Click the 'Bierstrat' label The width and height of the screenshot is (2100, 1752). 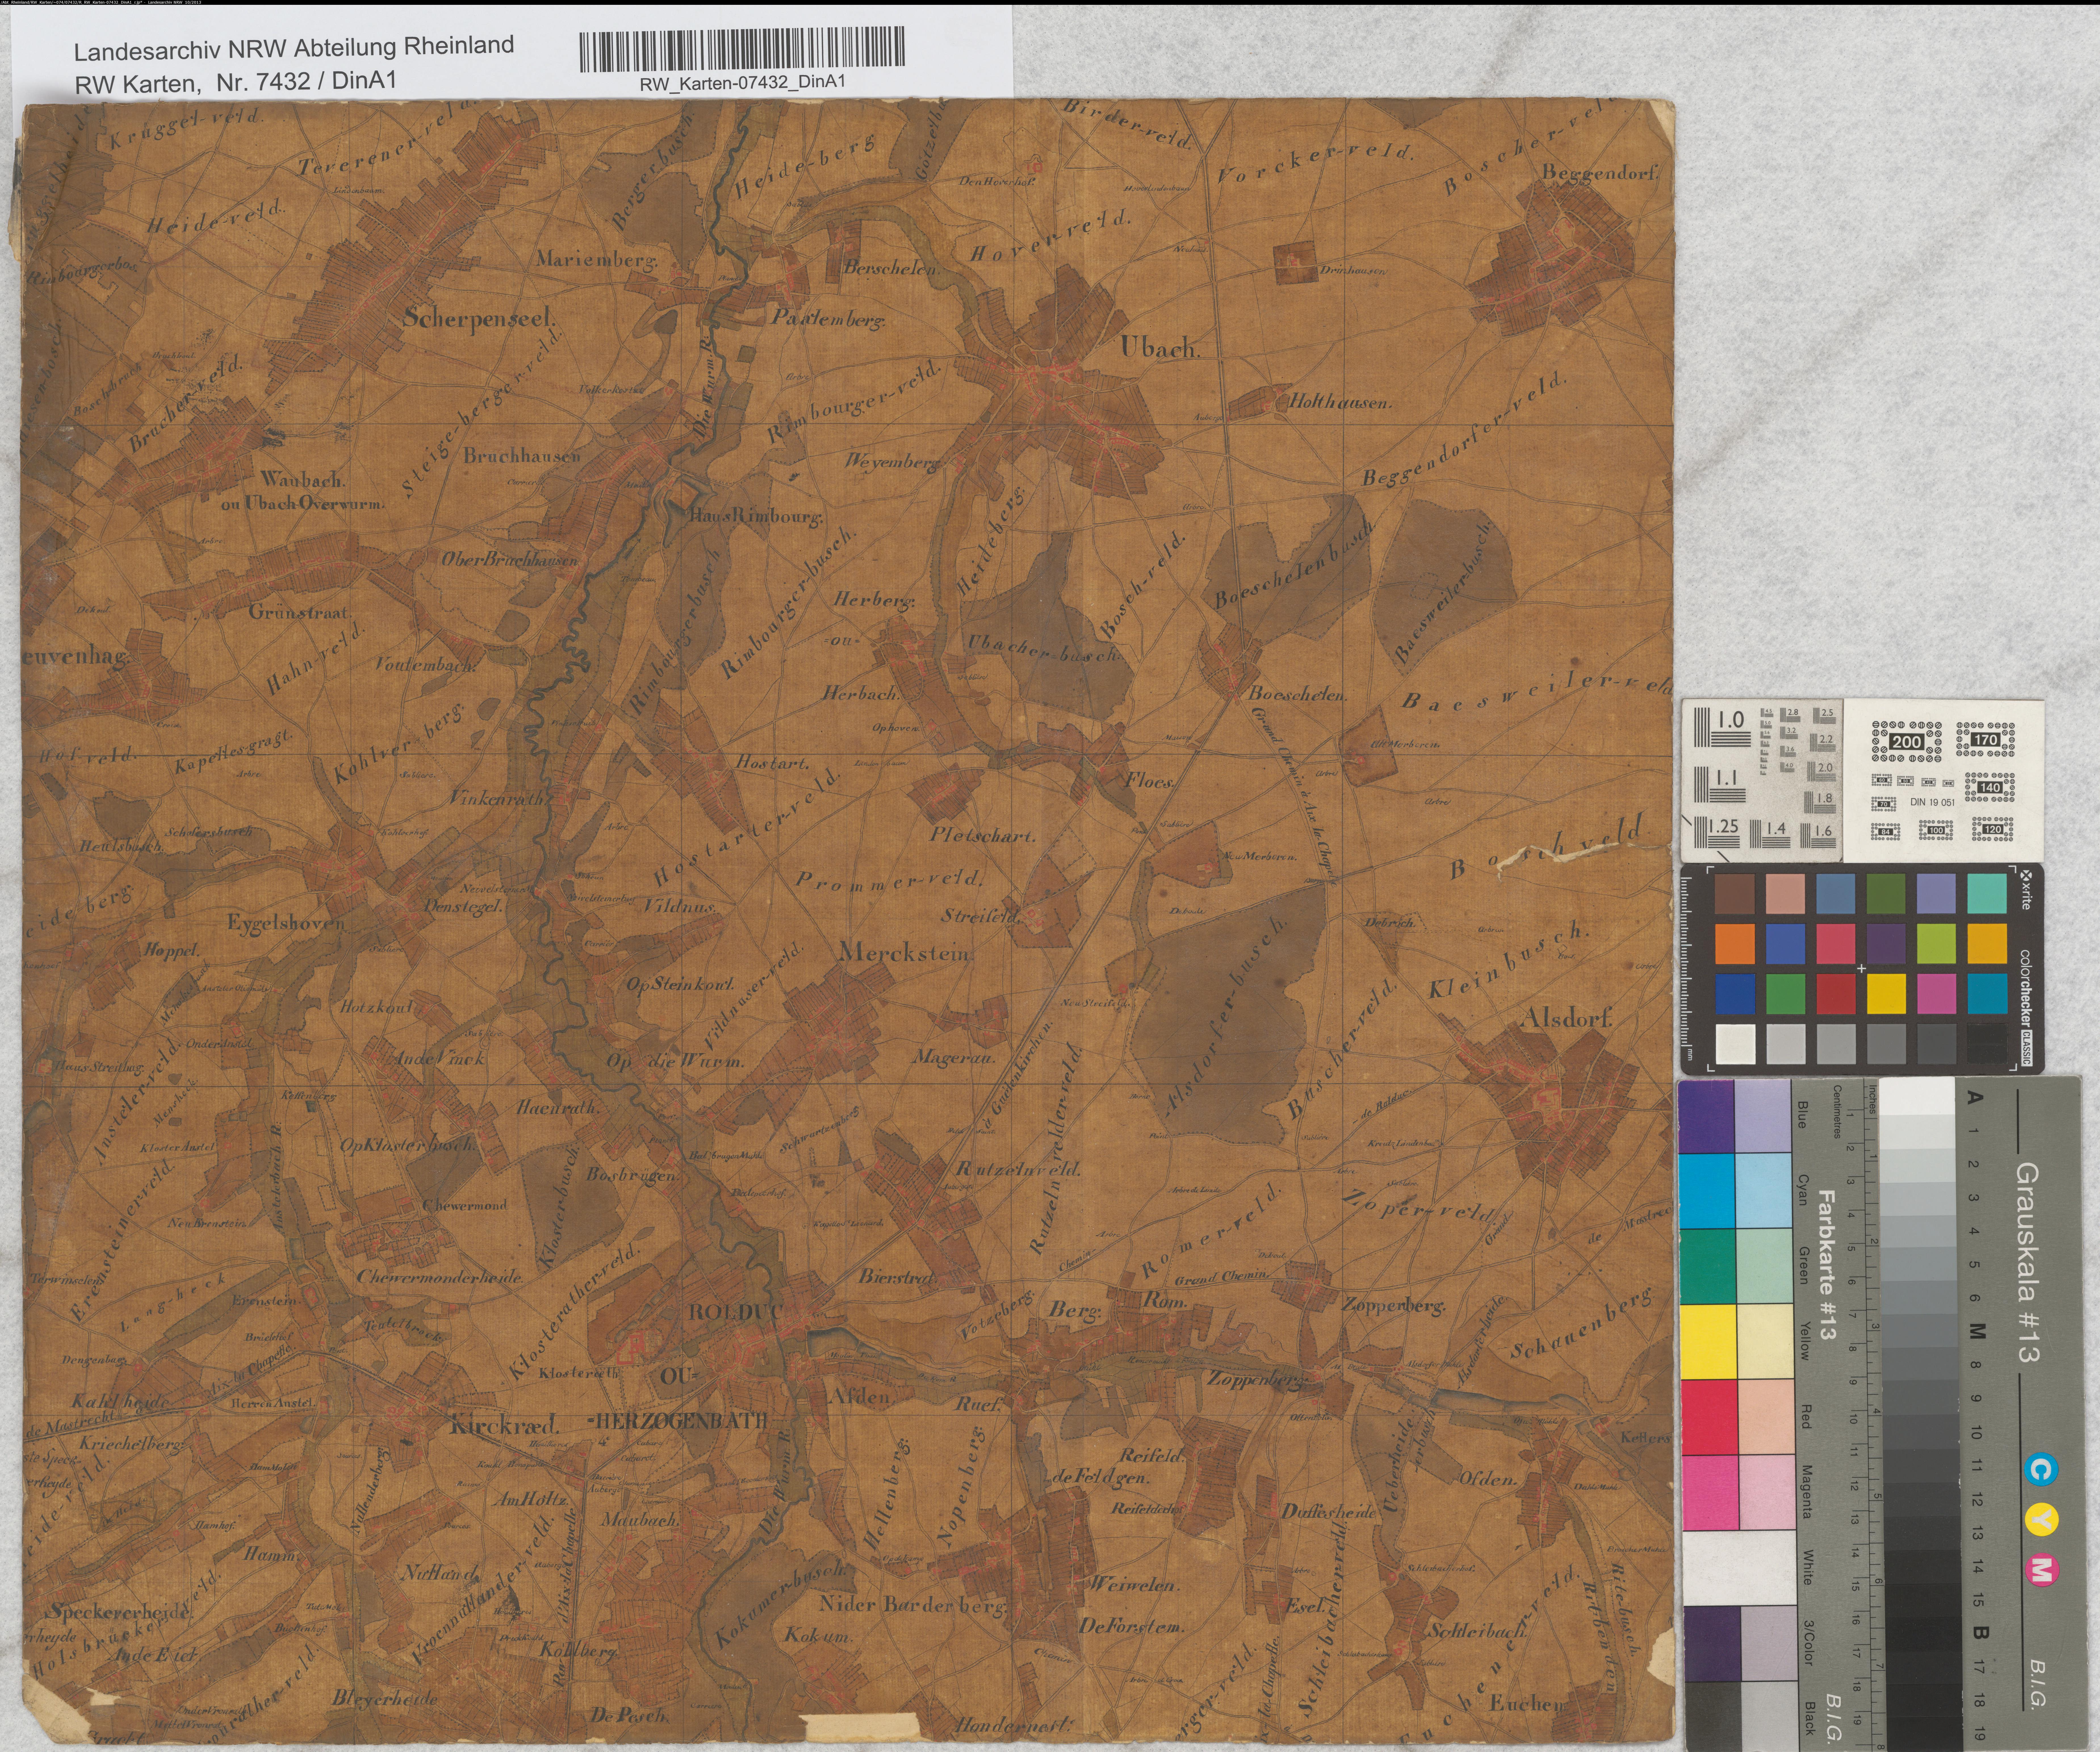pos(897,1277)
